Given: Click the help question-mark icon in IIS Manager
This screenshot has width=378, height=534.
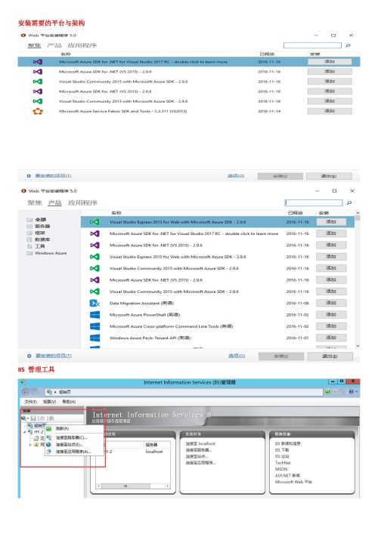Looking at the screenshot, I should tap(351, 392).
